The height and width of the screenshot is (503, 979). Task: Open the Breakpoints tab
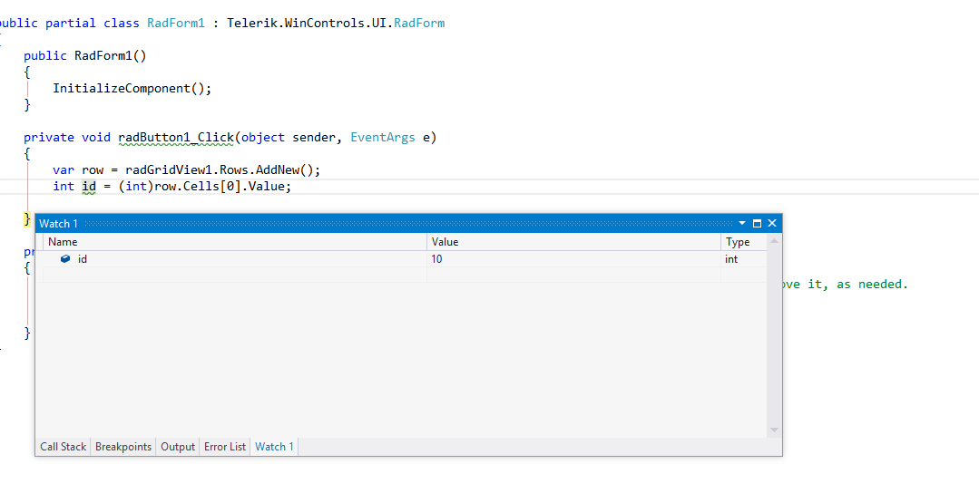coord(123,447)
